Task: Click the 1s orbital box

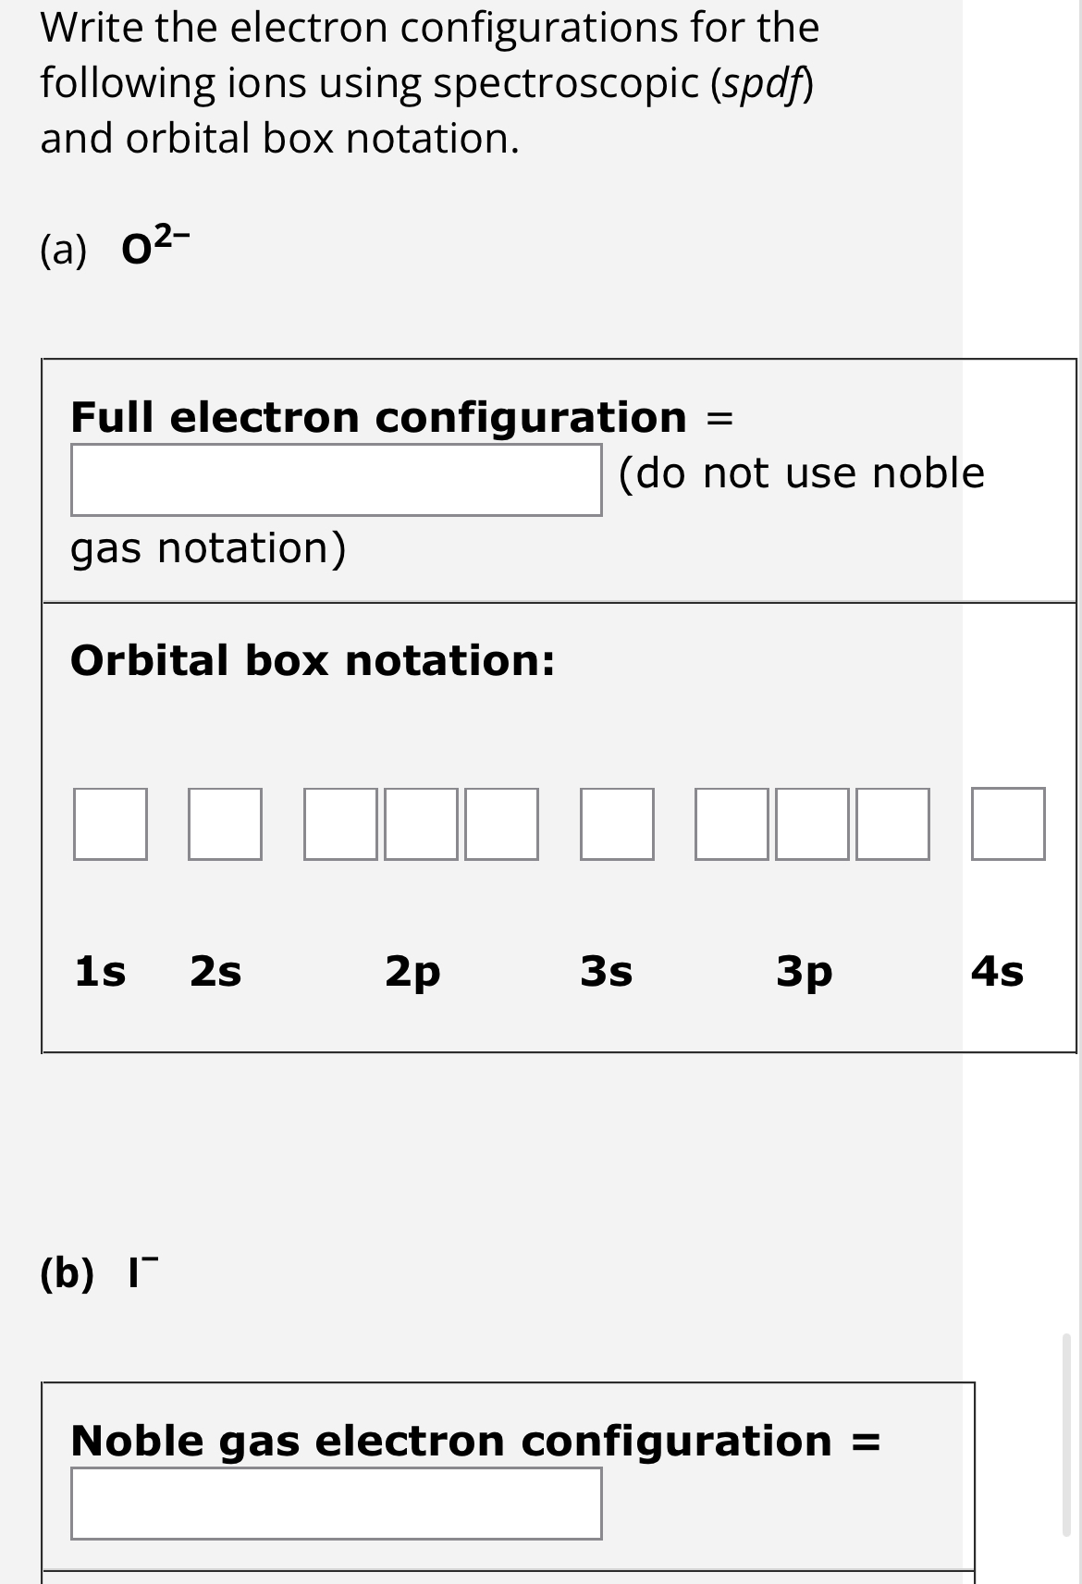Action: pos(108,826)
